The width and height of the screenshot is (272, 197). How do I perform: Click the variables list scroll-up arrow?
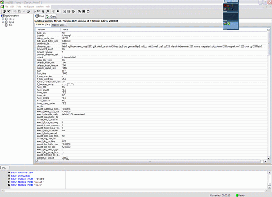268,29
